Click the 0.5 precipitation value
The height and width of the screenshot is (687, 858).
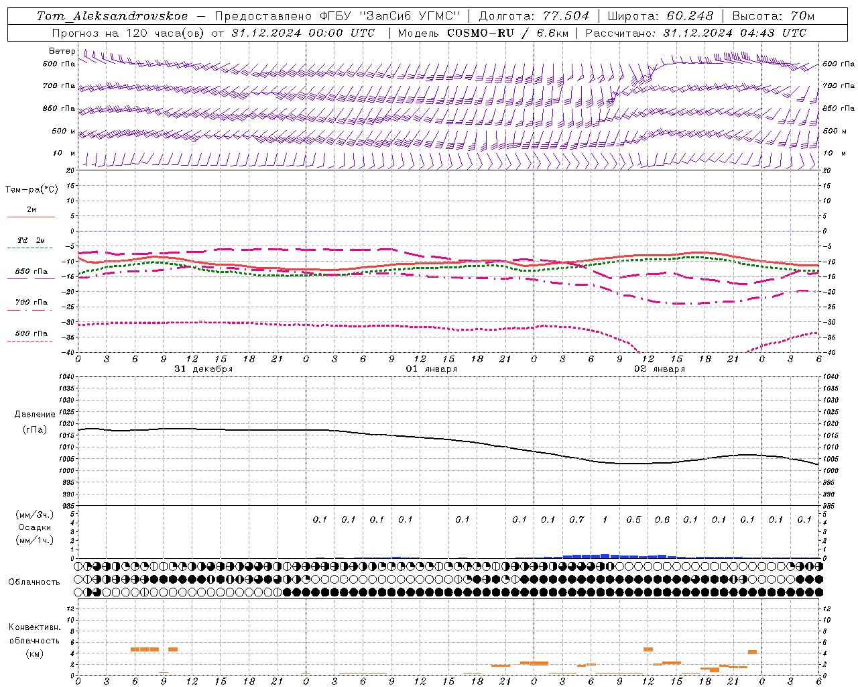pos(633,520)
